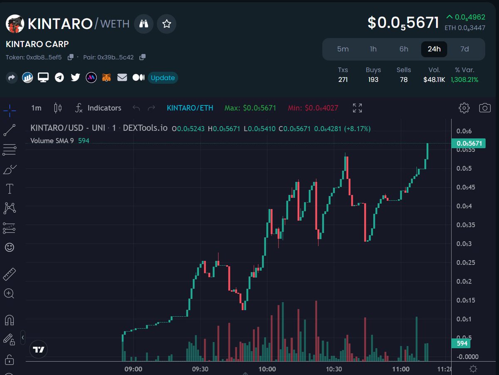499x375 pixels.
Task: Select the 5m time range tab
Action: click(x=343, y=49)
